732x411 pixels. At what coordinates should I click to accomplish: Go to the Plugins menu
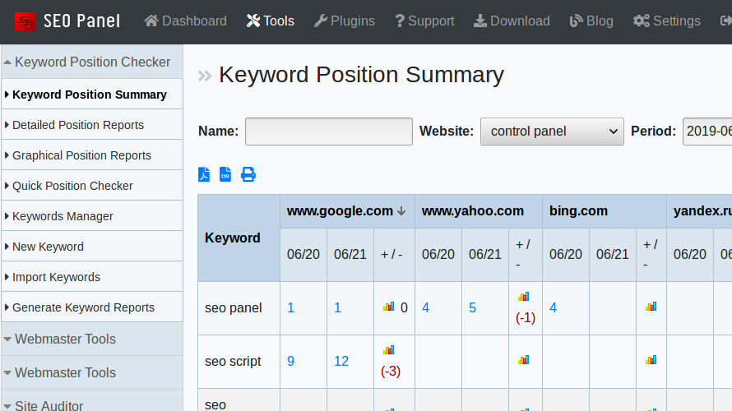(344, 21)
